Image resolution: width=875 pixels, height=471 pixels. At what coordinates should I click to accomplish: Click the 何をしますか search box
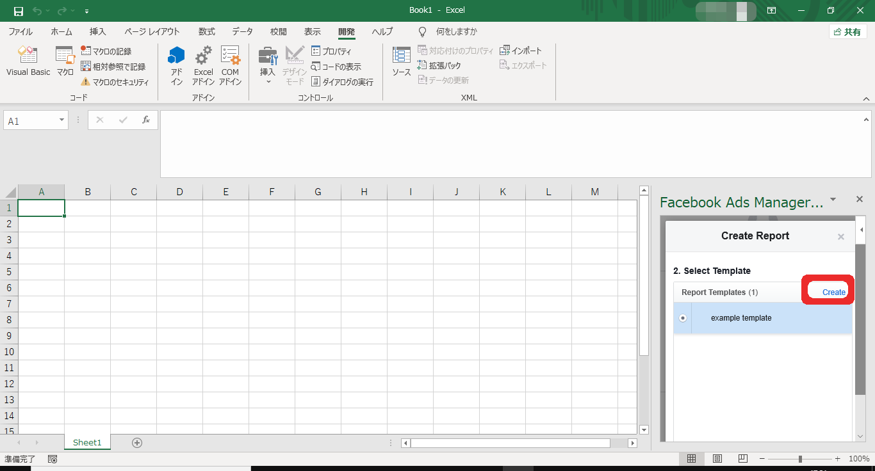[x=456, y=32]
